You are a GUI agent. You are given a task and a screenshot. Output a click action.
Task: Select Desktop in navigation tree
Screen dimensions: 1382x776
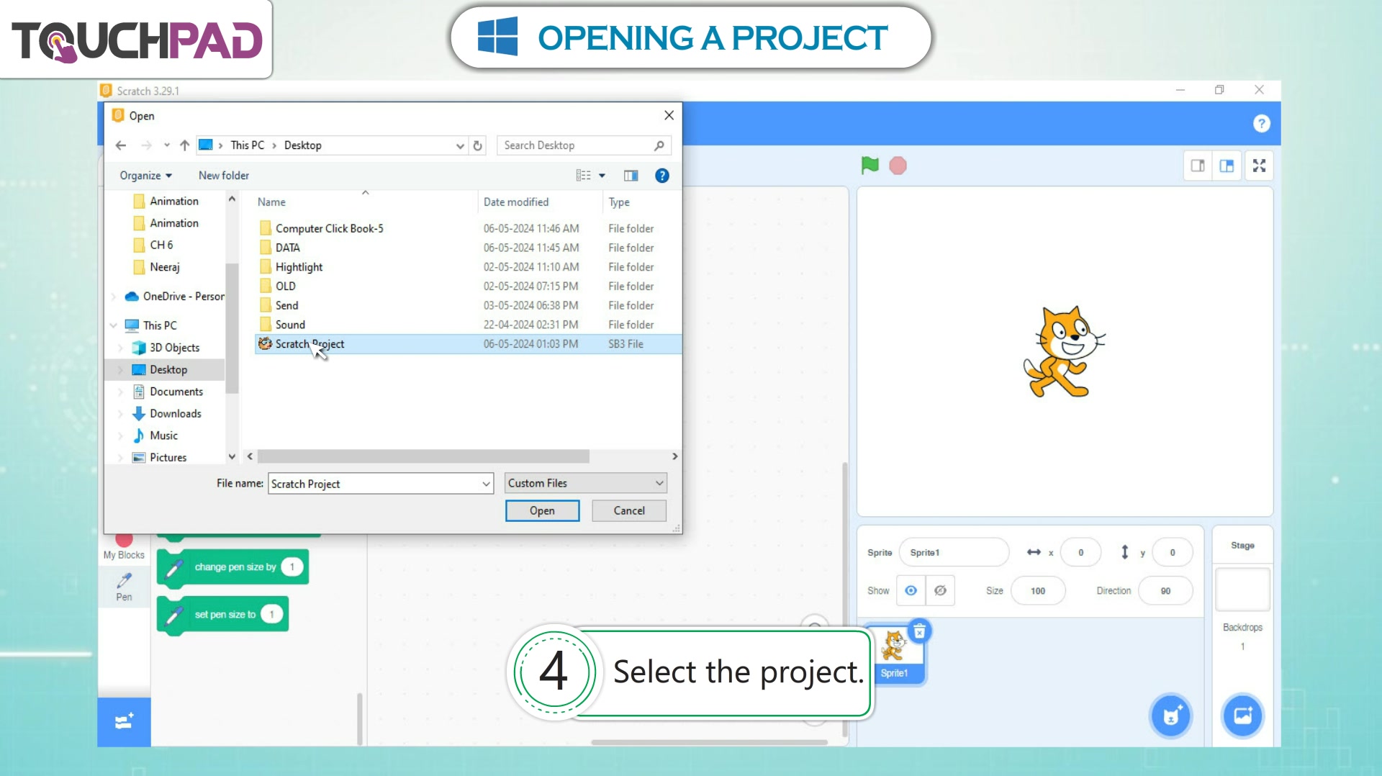(x=168, y=370)
